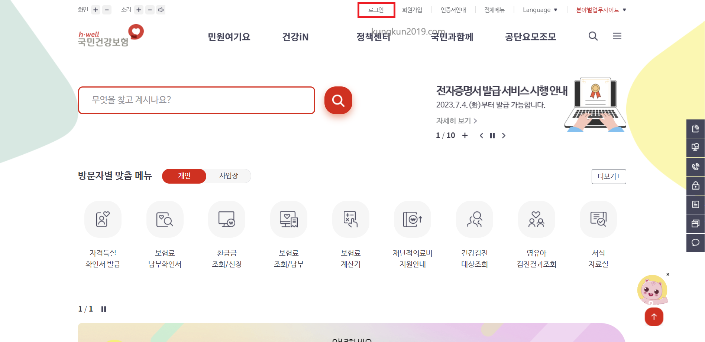Viewport: 705px width, 342px height.
Task: Open the 건강iN menu
Action: (x=295, y=37)
